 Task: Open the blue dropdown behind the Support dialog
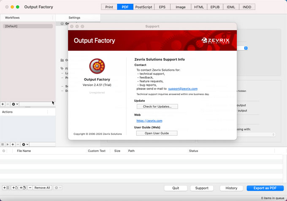pyautogui.click(x=246, y=48)
